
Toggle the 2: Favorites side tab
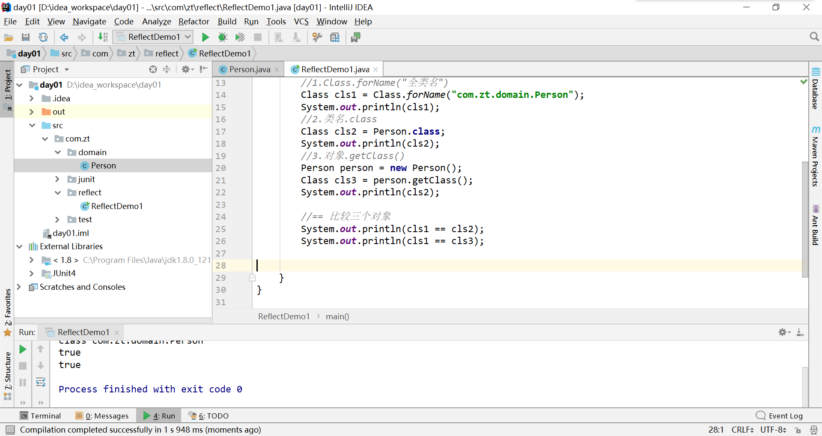pos(8,312)
